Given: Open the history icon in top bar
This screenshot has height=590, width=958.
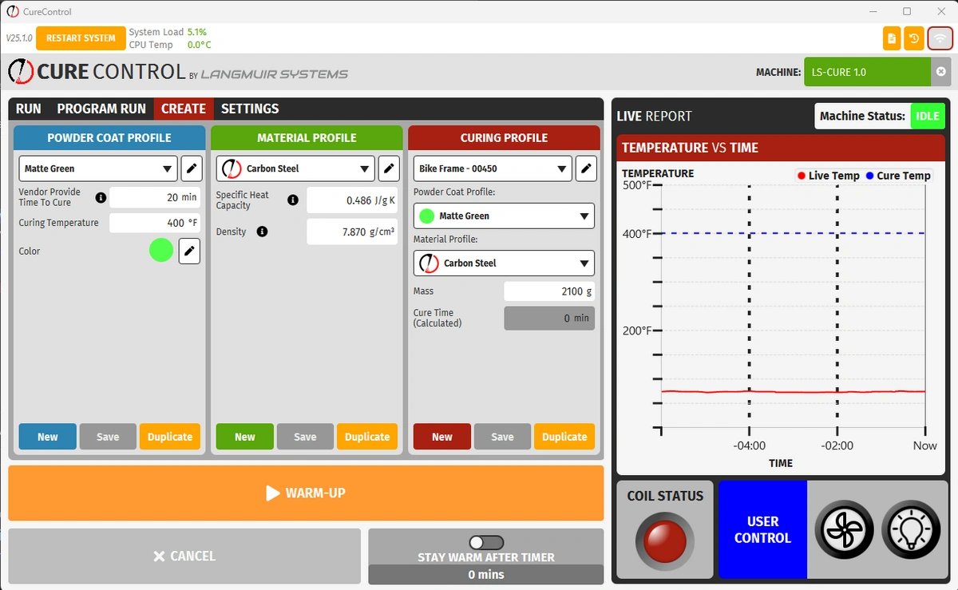Looking at the screenshot, I should [x=914, y=38].
